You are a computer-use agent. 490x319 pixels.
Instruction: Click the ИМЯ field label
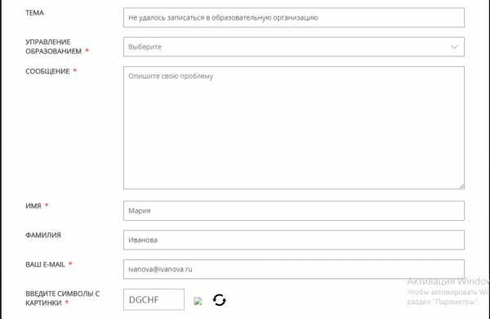point(33,206)
